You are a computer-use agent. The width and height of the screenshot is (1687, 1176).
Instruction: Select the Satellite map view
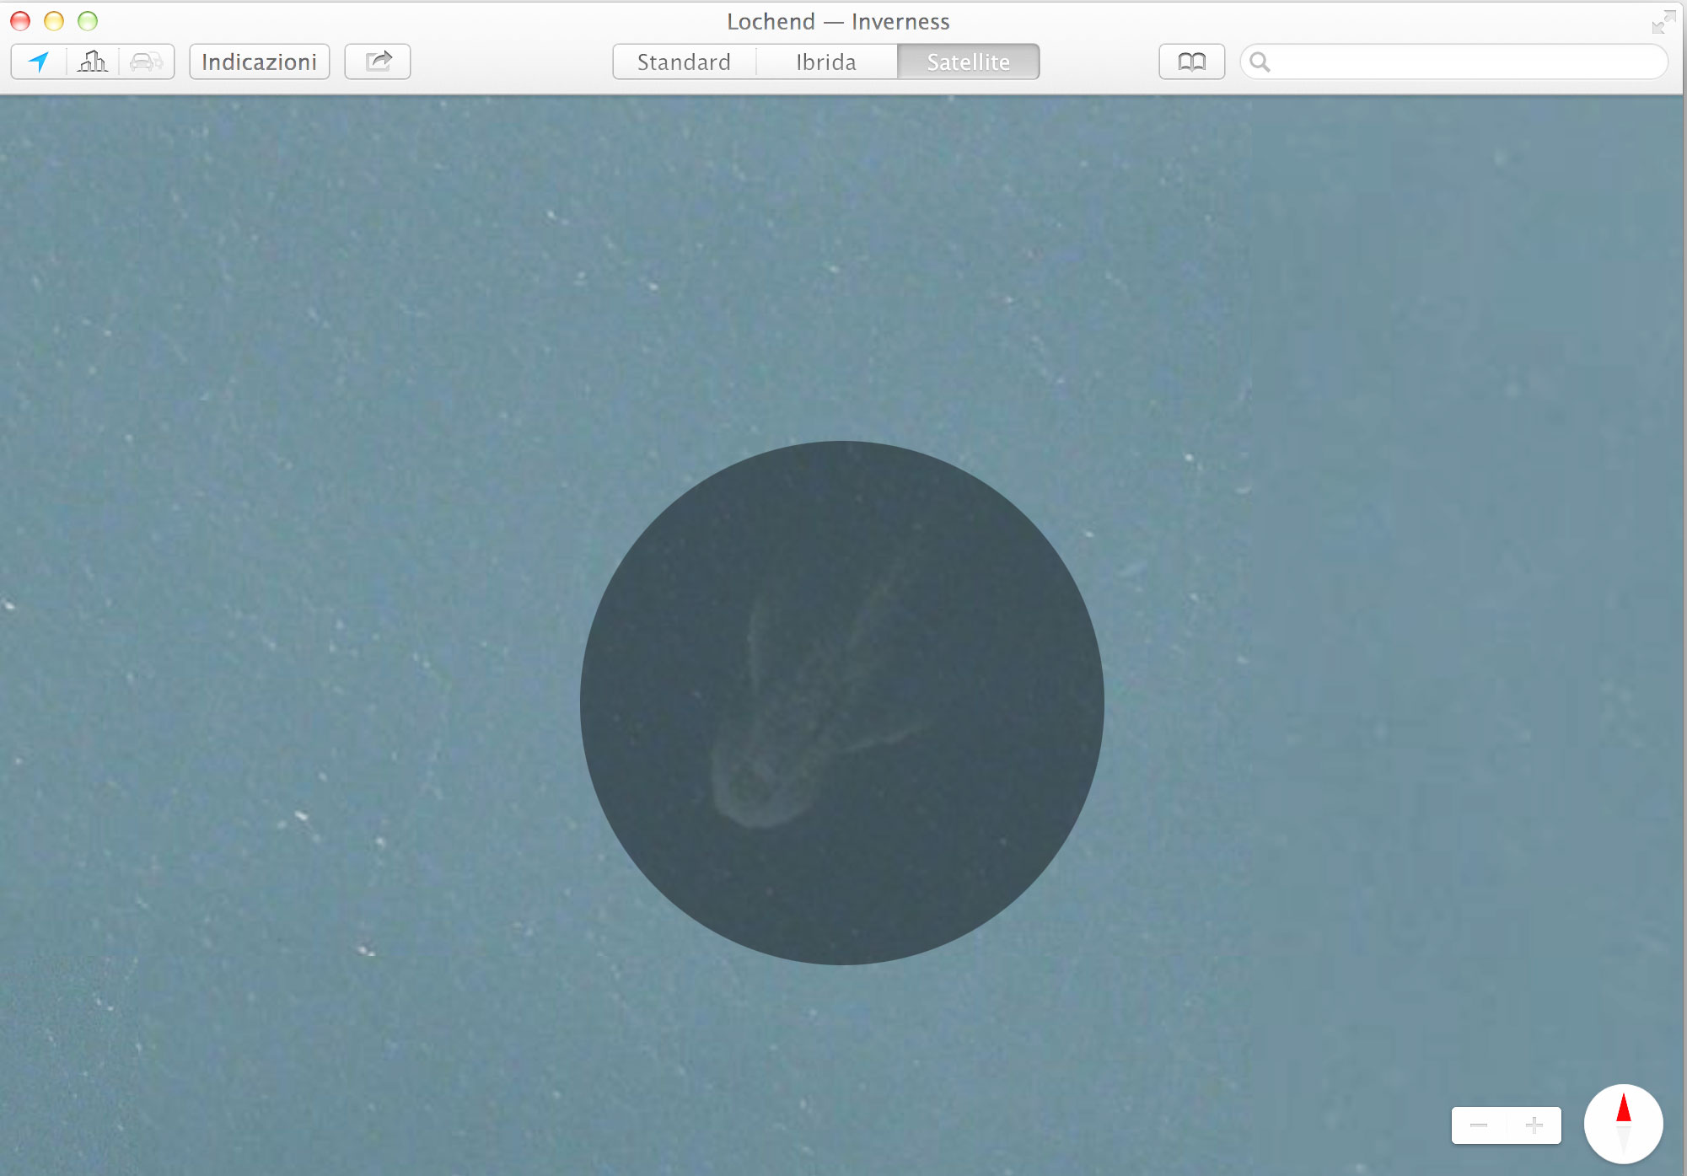(x=968, y=62)
